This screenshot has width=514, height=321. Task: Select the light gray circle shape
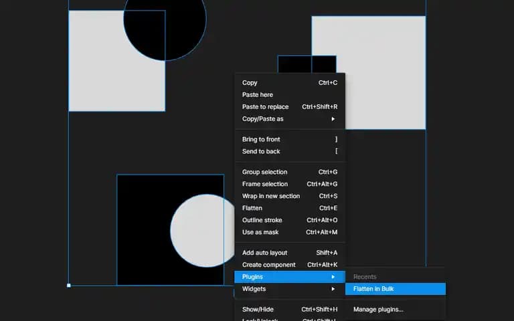(203, 231)
